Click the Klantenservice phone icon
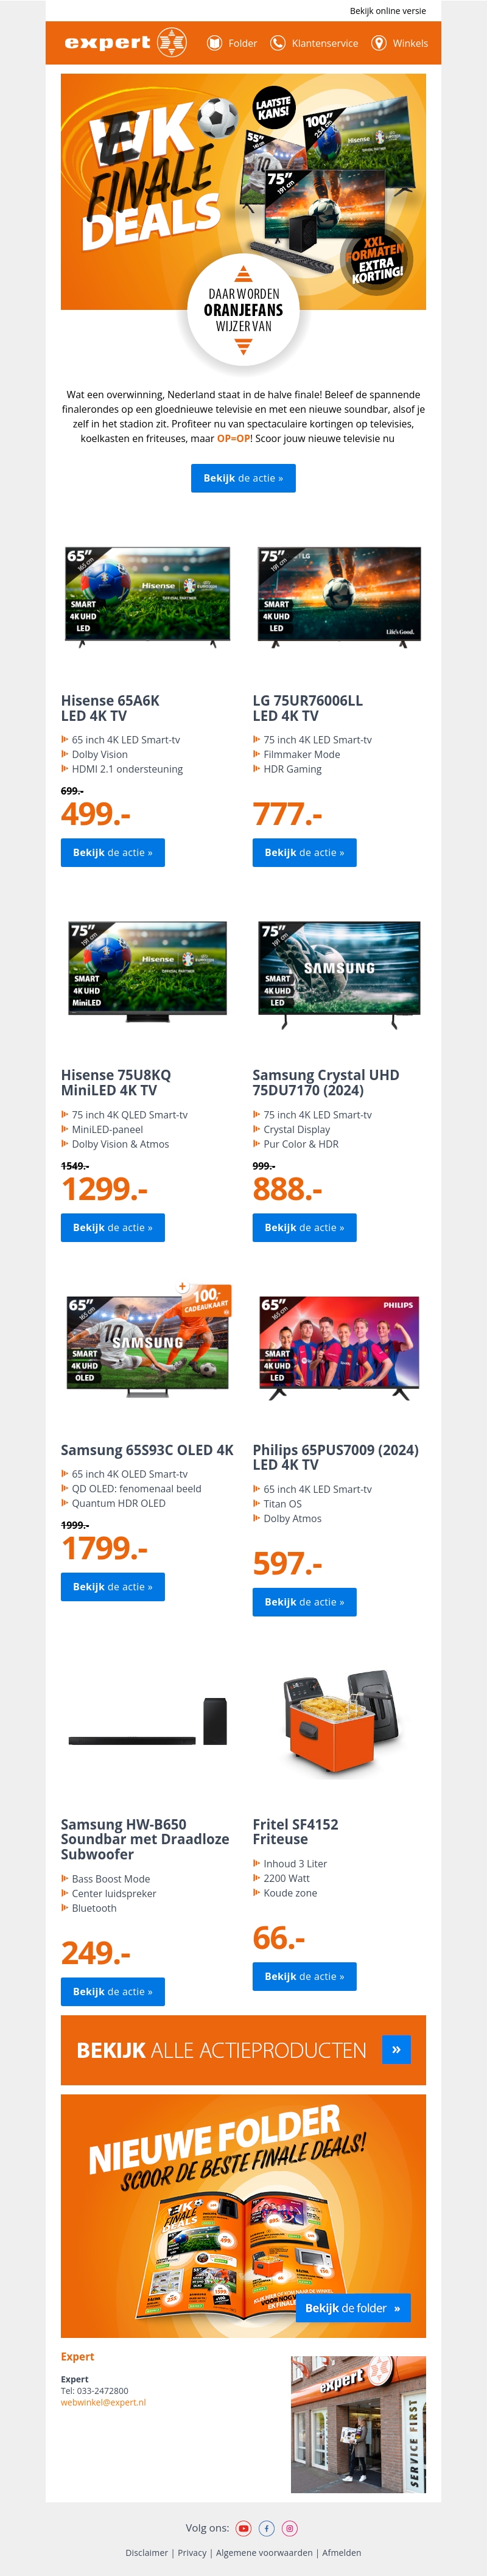This screenshot has height=2576, width=487. pyautogui.click(x=278, y=43)
